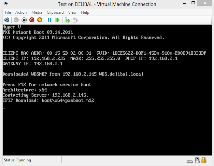Click the keyboard status icon
214x166 pixels.
[190, 160]
